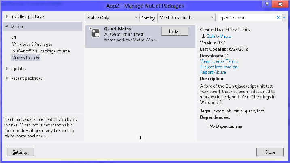This screenshot has width=290, height=163.
Task: Open Project Information link
Action: click(x=219, y=67)
